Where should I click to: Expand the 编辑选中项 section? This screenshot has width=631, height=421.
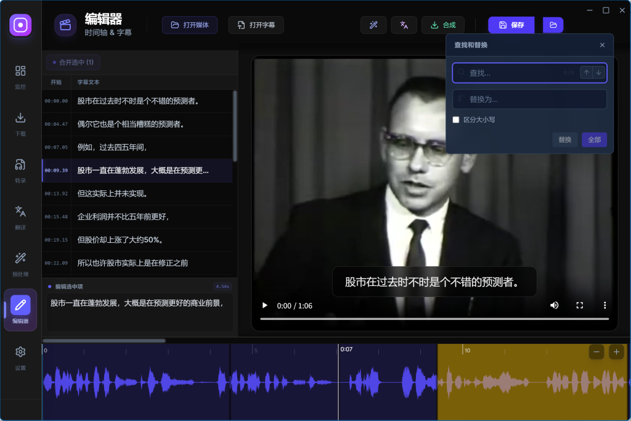pos(69,285)
